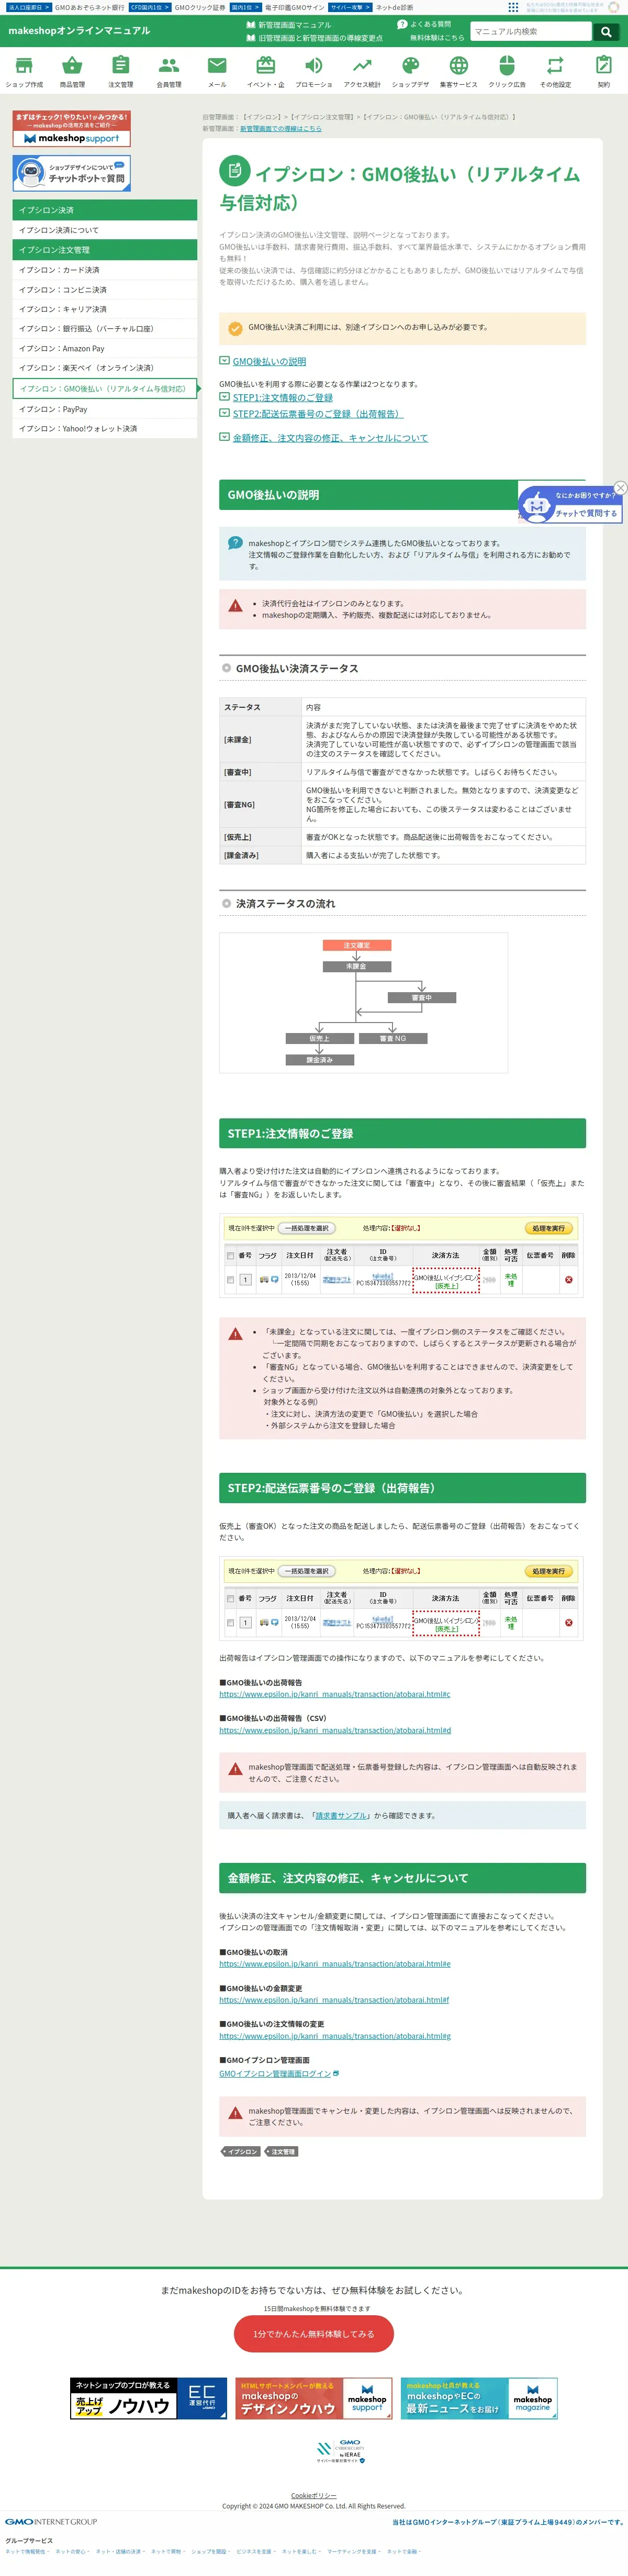Open ショップデザインについて chatbot banner in sidebar

(71, 173)
